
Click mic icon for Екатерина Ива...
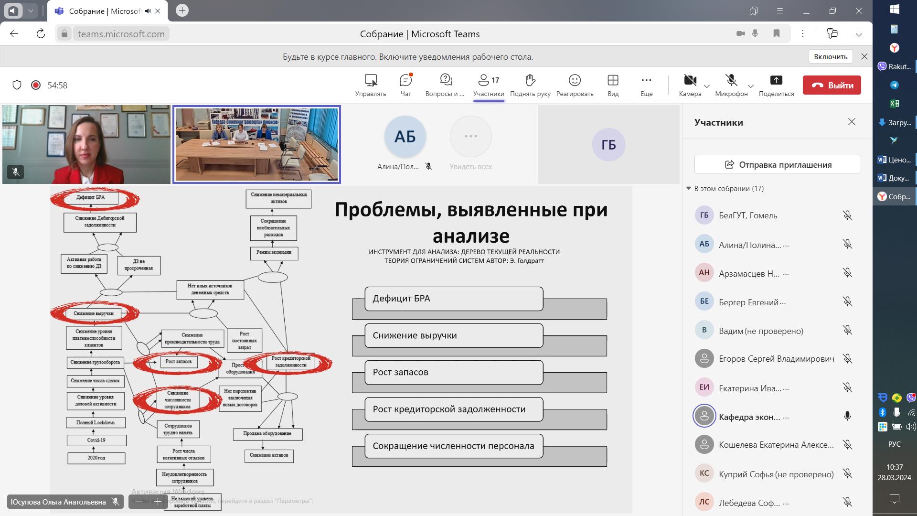point(847,387)
